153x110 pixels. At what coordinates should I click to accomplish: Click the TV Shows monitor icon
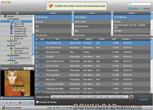click(12, 29)
